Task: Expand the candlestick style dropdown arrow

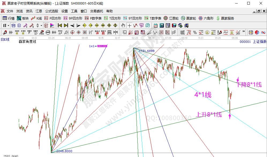Action: tap(41, 25)
